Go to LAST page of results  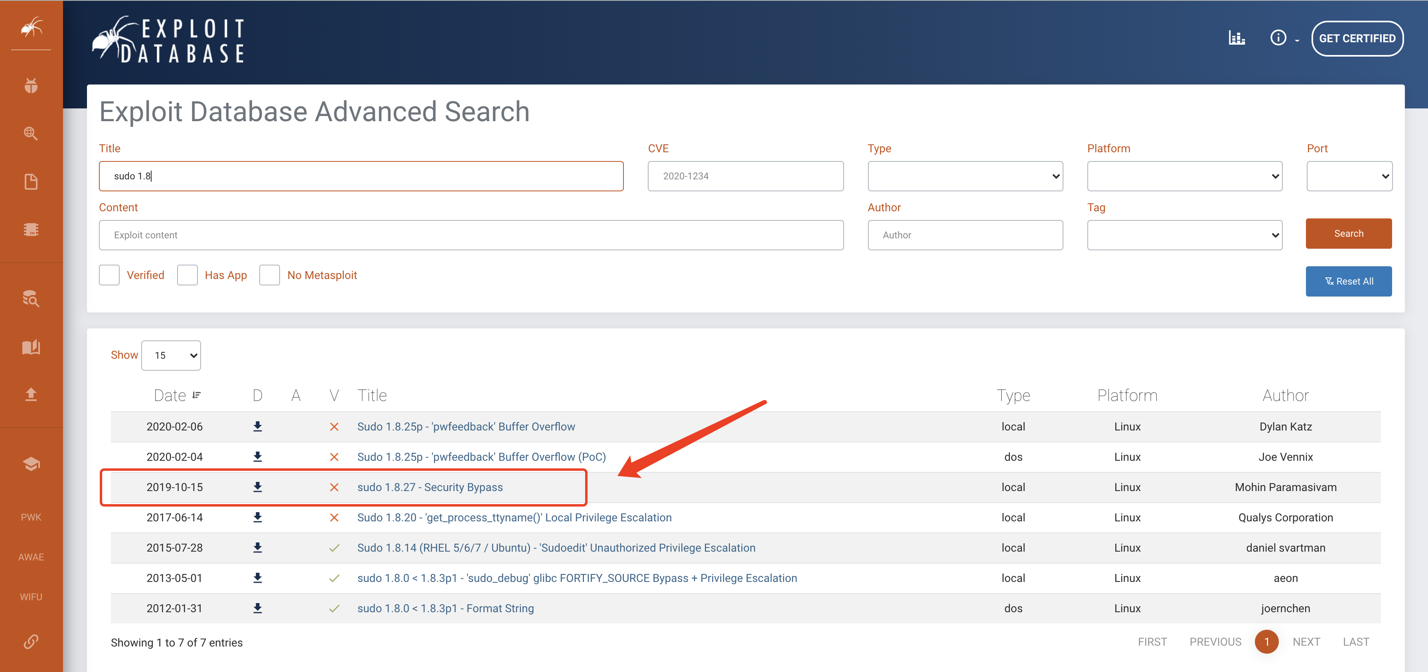1355,642
